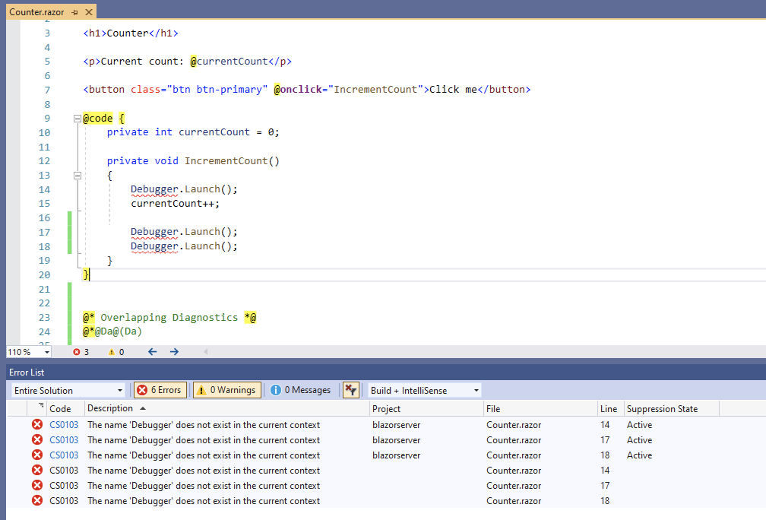Open the CS0103 link for line 18
Viewport: 766px width, 520px height.
coord(63,455)
